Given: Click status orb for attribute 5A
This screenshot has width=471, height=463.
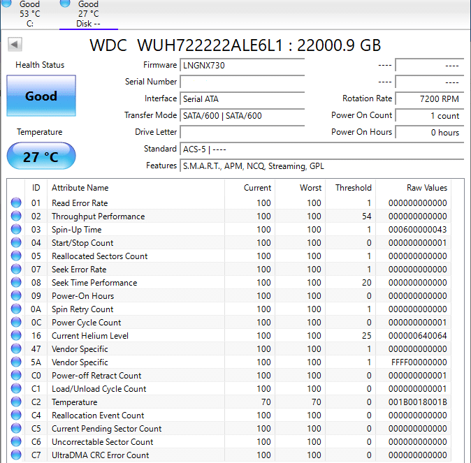Looking at the screenshot, I should pyautogui.click(x=16, y=362).
